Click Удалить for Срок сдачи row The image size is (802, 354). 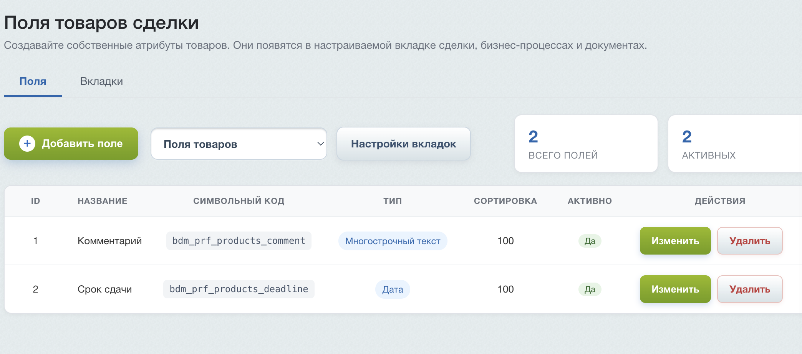coord(750,289)
